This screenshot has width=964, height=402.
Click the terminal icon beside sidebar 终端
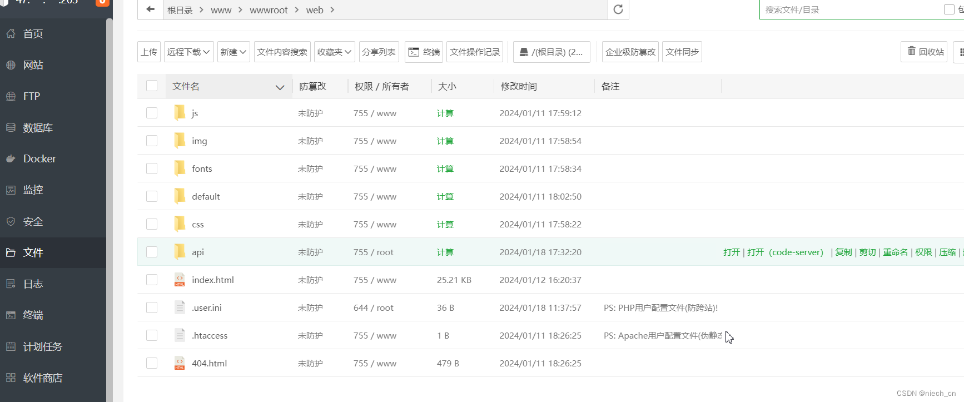[x=11, y=315]
